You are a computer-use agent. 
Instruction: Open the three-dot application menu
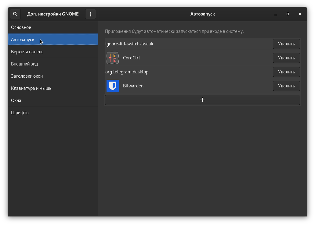91,14
